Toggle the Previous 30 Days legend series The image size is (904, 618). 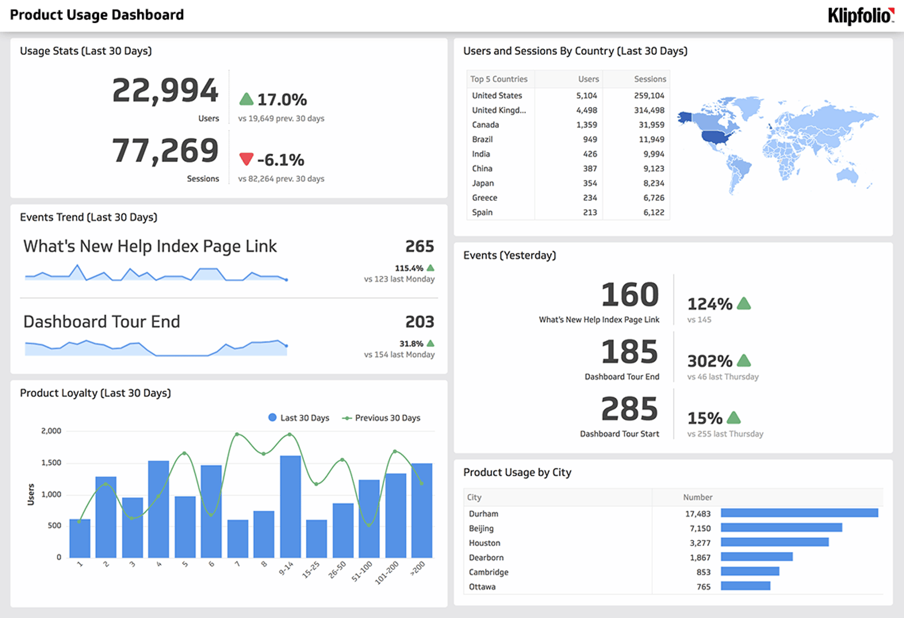[x=381, y=418]
